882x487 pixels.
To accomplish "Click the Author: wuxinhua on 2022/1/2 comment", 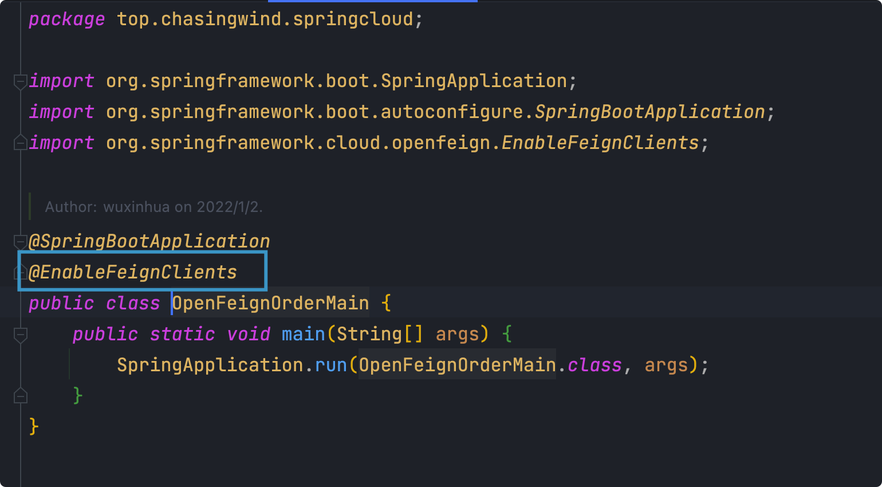I will pyautogui.click(x=154, y=207).
